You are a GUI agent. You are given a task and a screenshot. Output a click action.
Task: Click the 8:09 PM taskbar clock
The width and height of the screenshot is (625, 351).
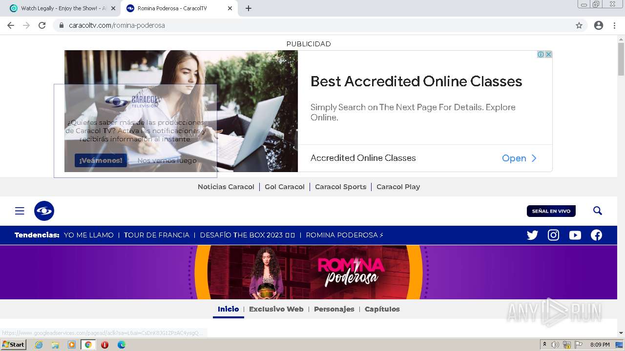click(600, 345)
